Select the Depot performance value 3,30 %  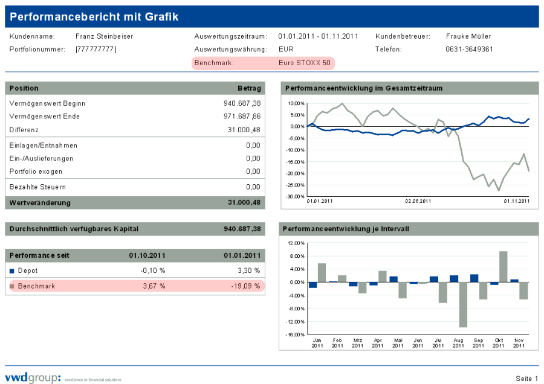[248, 271]
